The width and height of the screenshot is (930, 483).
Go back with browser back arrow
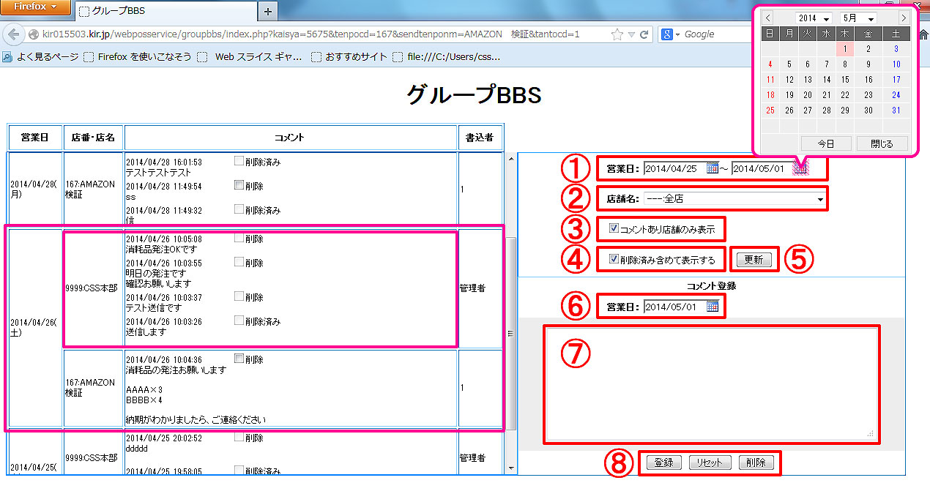[x=14, y=34]
